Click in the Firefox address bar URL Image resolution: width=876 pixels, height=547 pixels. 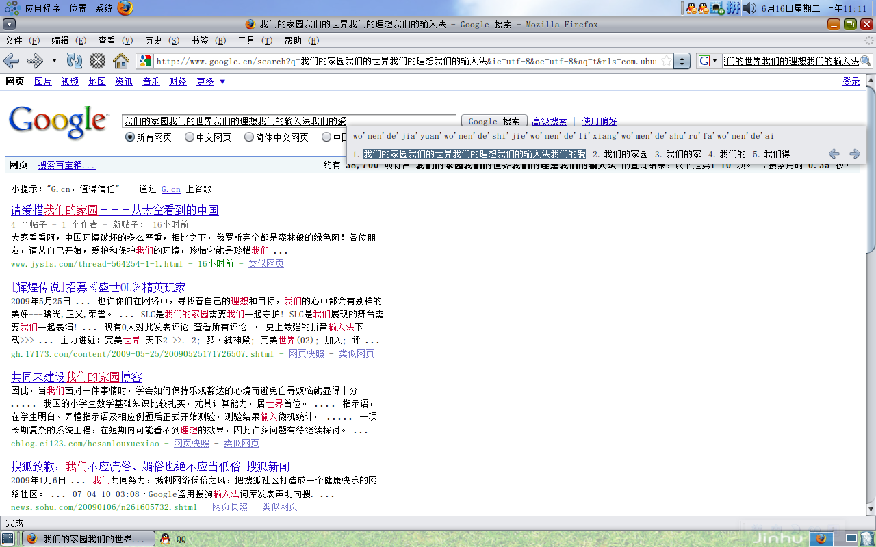406,61
